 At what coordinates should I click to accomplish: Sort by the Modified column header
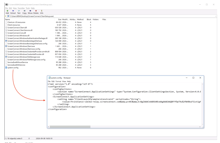pyautogui.click(x=65, y=20)
